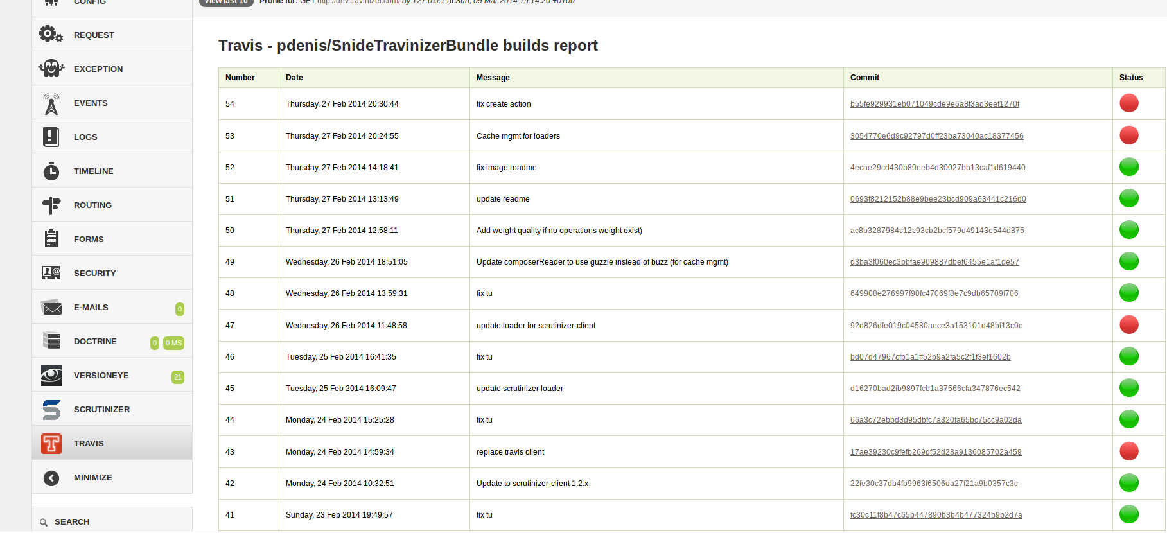Open the VersionEye eye icon
This screenshot has height=533, width=1167.
[x=51, y=376]
